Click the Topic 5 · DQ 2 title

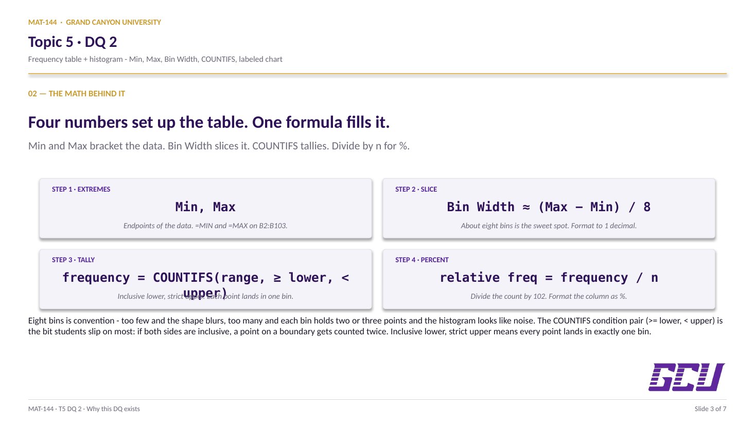coord(73,42)
